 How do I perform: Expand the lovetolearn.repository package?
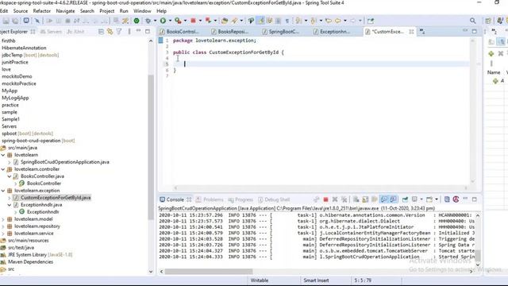coord(3,226)
